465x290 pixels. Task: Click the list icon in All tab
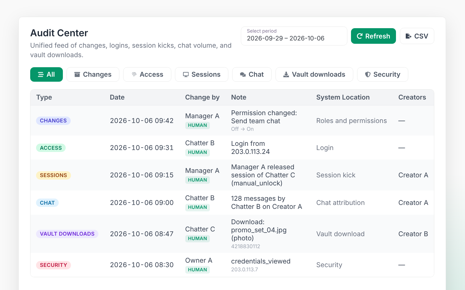coord(41,74)
